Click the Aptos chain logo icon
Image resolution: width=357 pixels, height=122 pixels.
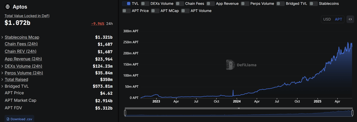click(x=8, y=7)
